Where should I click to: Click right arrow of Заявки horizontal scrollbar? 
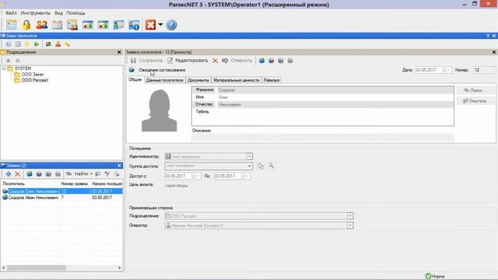coord(119,268)
